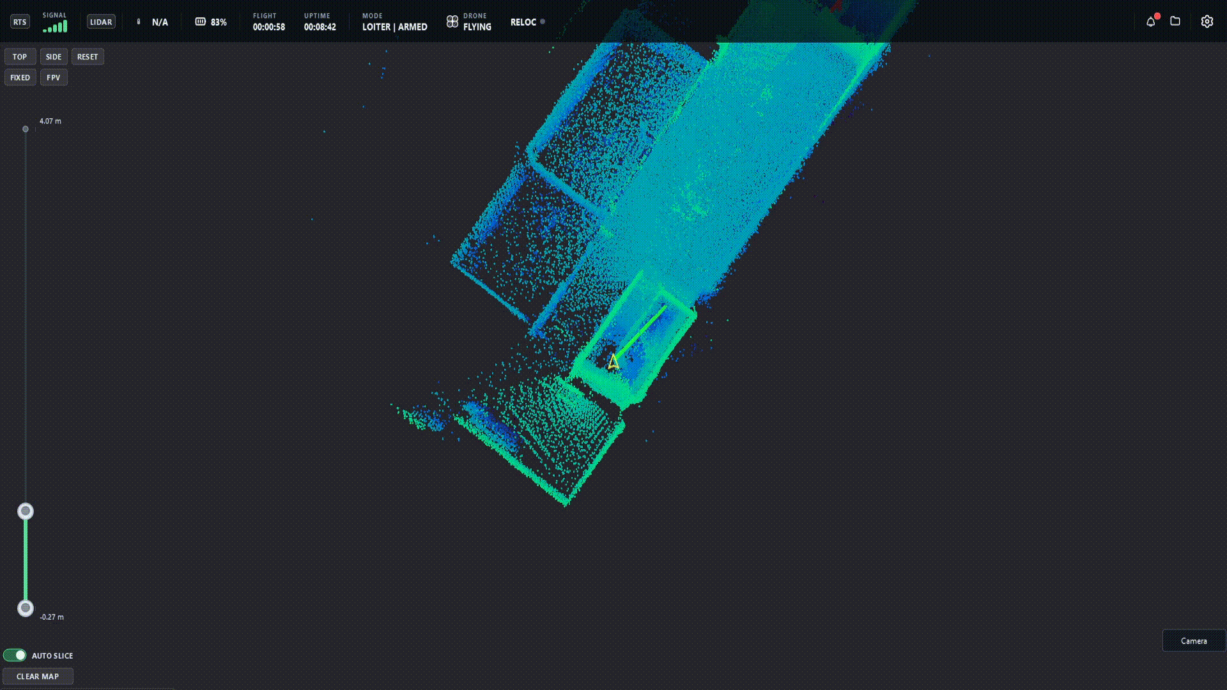Click the CLEAR MAP button
This screenshot has height=690, width=1227.
tap(38, 676)
